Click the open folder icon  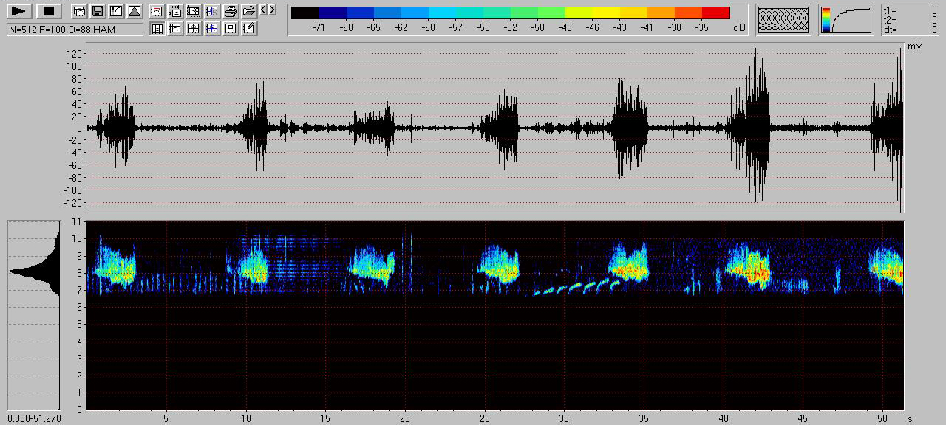point(249,11)
